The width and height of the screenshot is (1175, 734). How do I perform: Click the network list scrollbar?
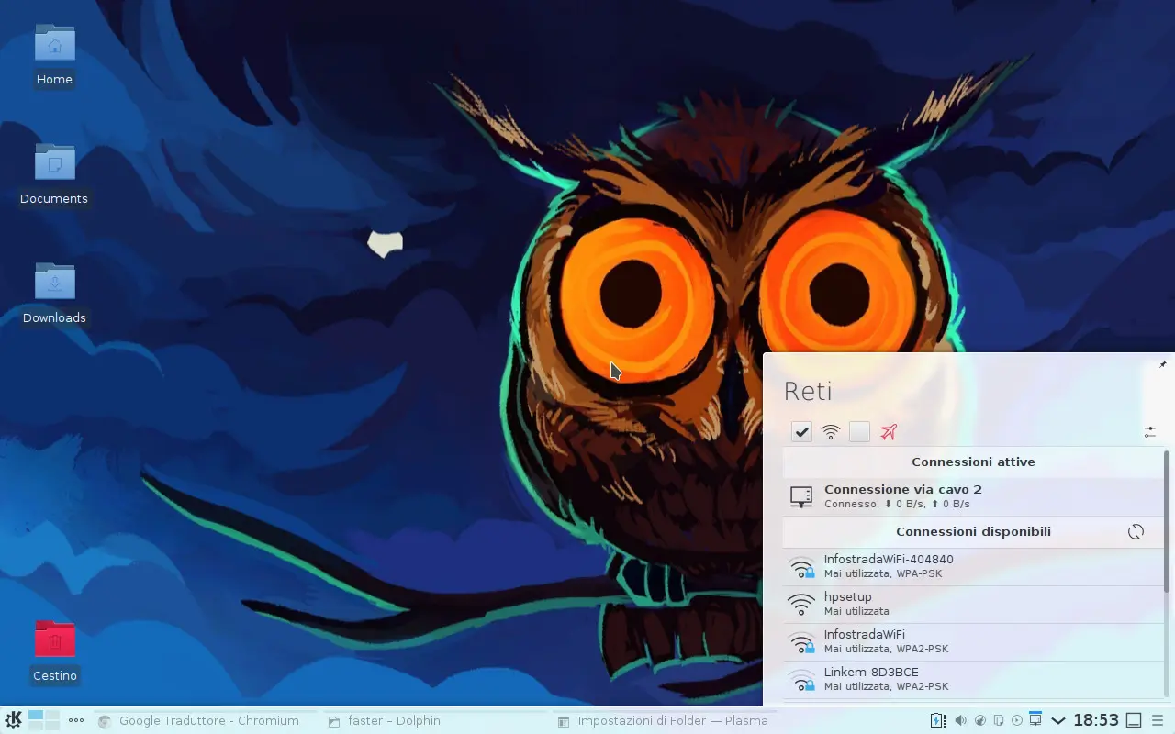[x=1167, y=520]
